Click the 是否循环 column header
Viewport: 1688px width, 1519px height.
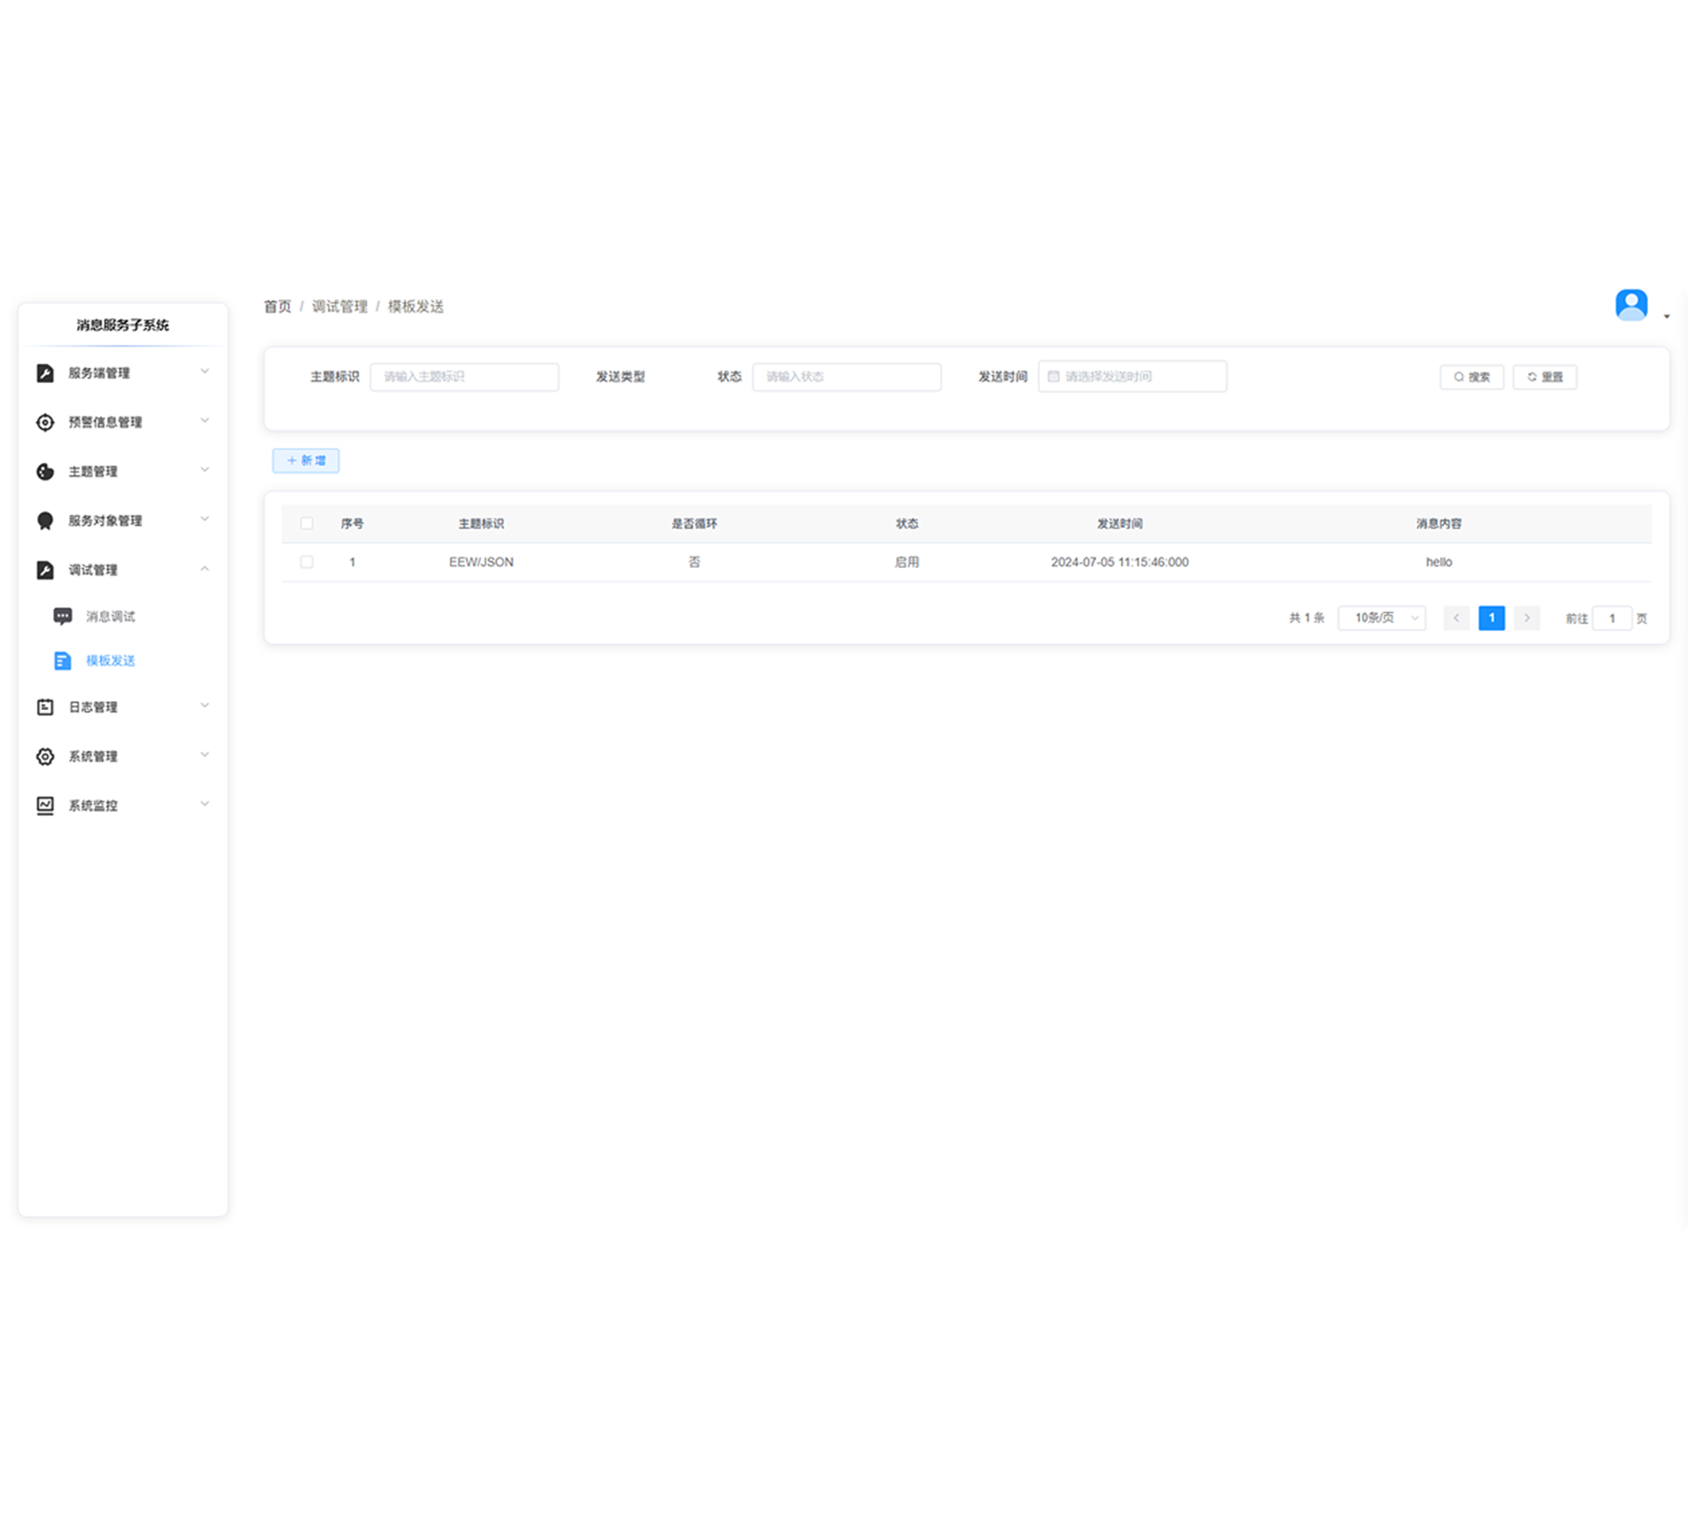click(x=694, y=524)
